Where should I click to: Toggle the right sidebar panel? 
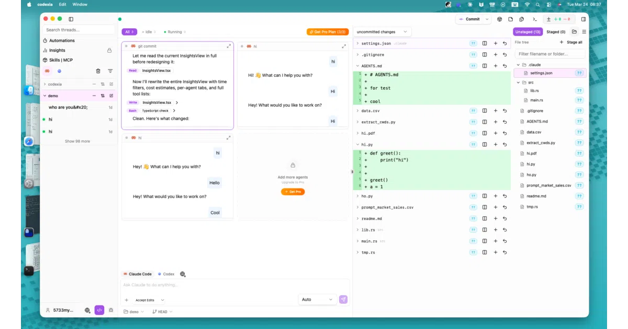click(583, 19)
